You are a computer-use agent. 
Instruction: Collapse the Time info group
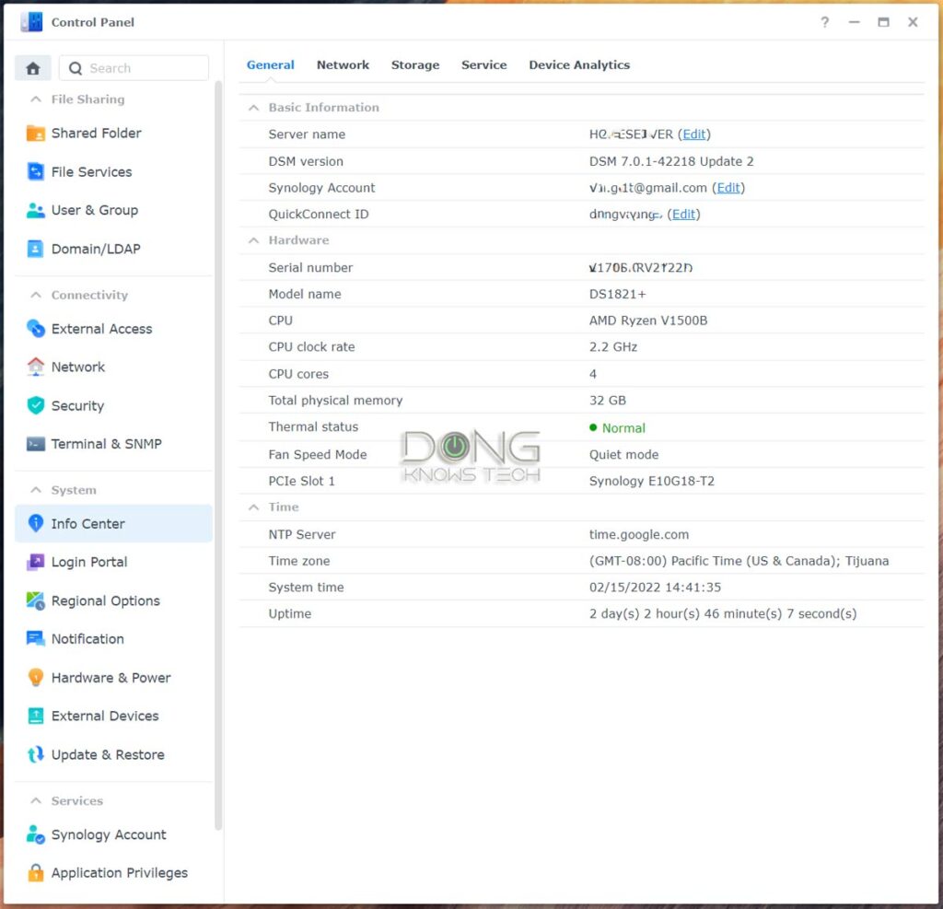coord(254,507)
